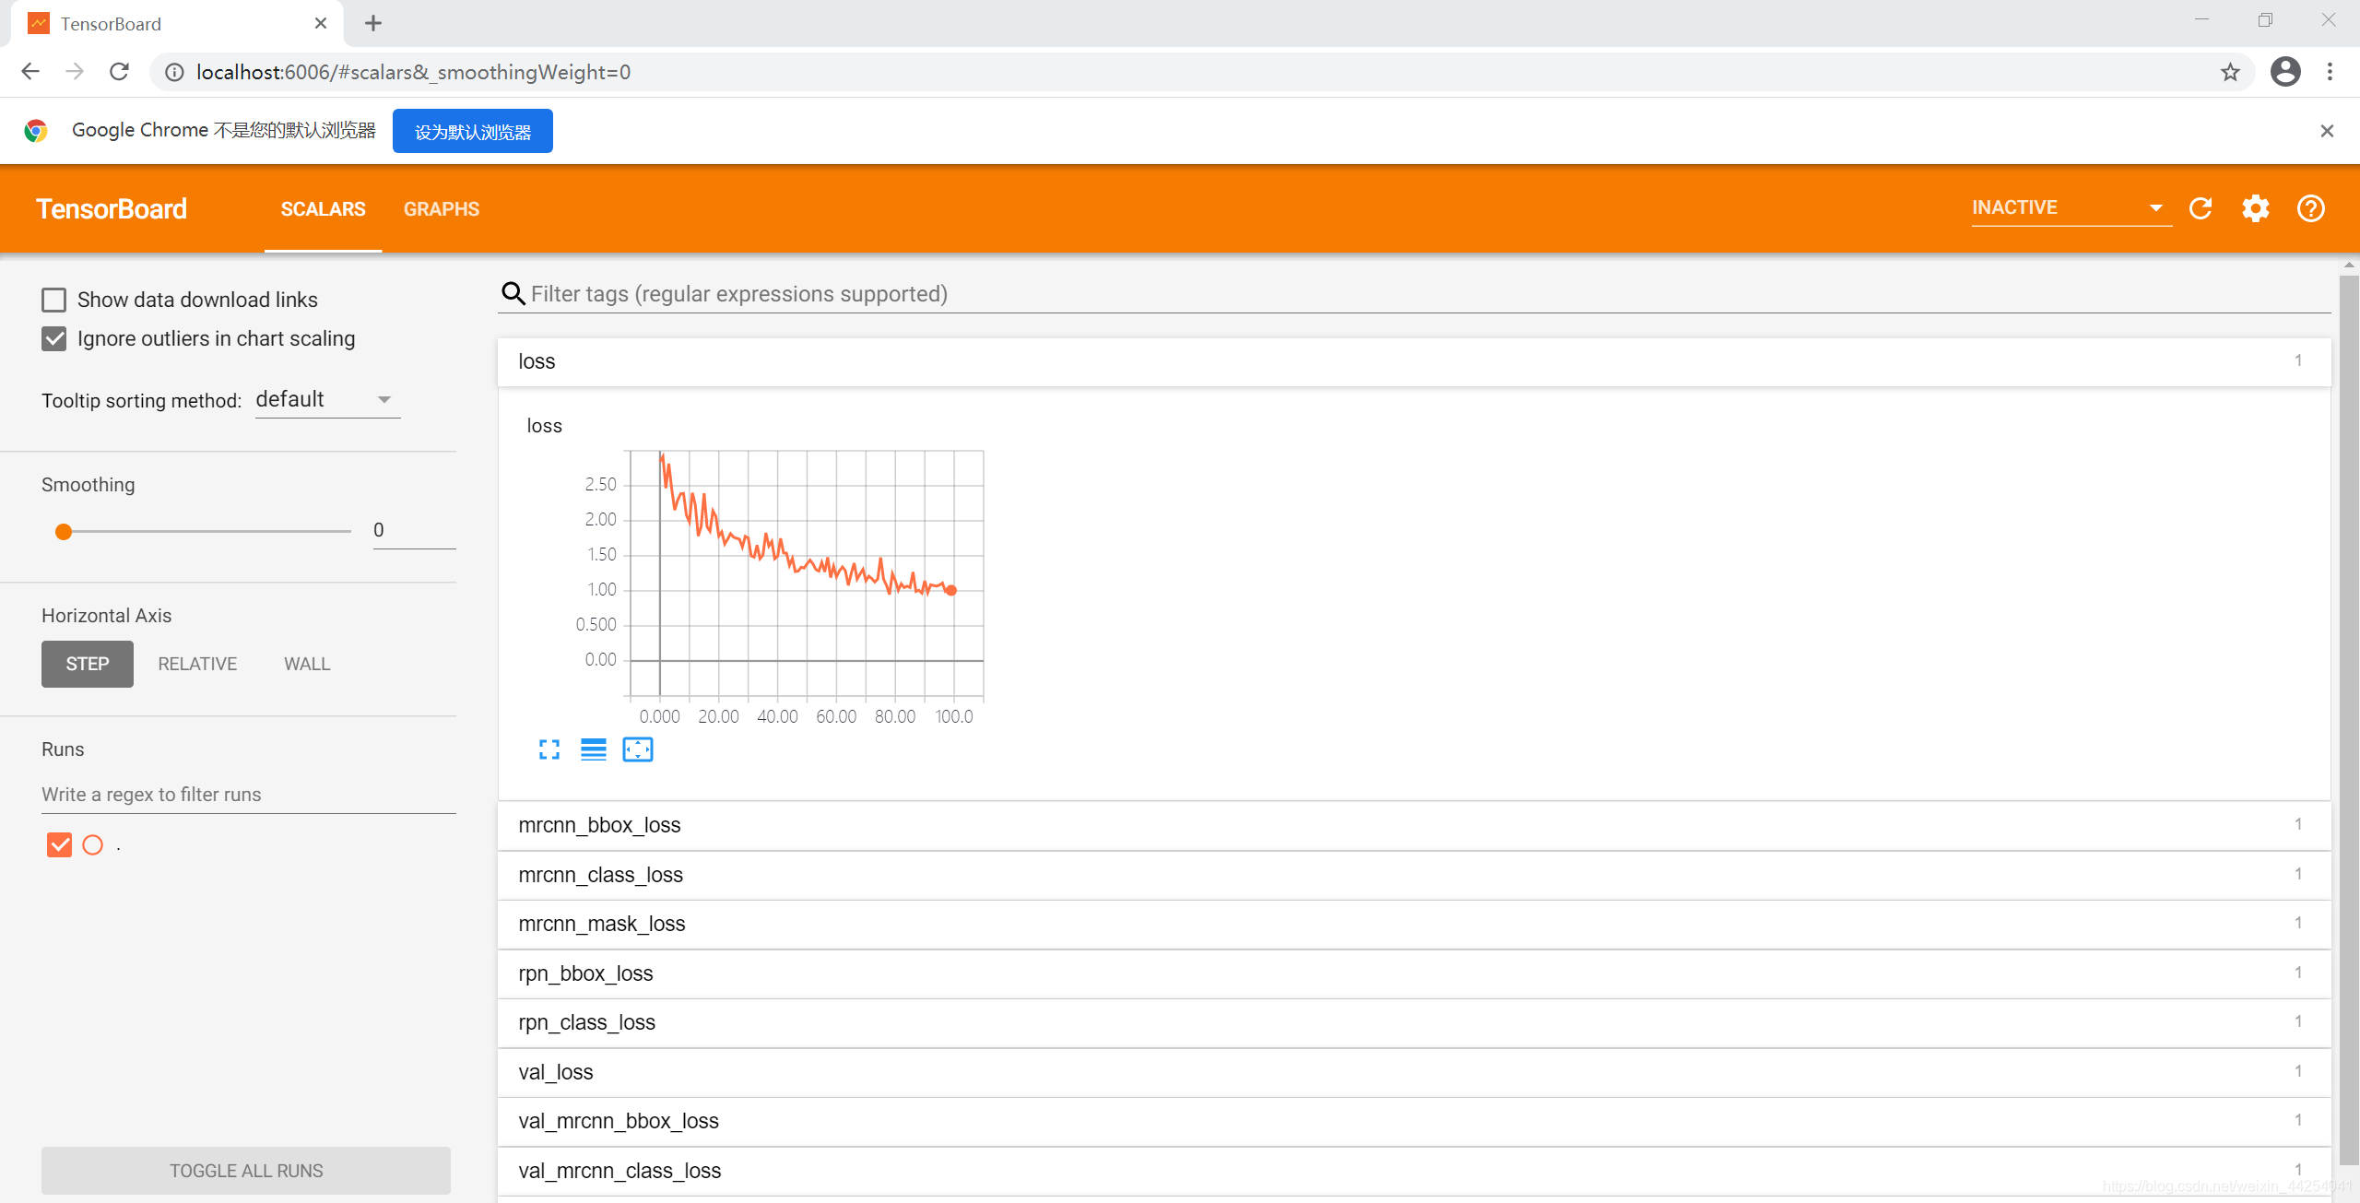Viewport: 2360px width, 1203px height.
Task: Uncheck Ignore outliers in chart scaling
Action: click(x=53, y=338)
